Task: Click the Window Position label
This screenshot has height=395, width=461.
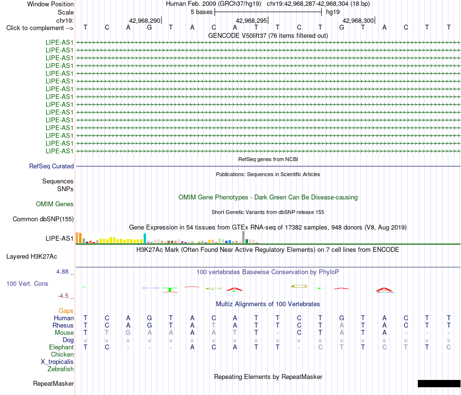Action: tap(50, 4)
